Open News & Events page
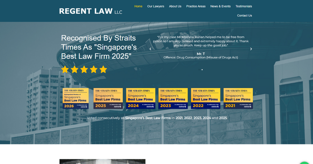This screenshot has width=313, height=164. (220, 6)
